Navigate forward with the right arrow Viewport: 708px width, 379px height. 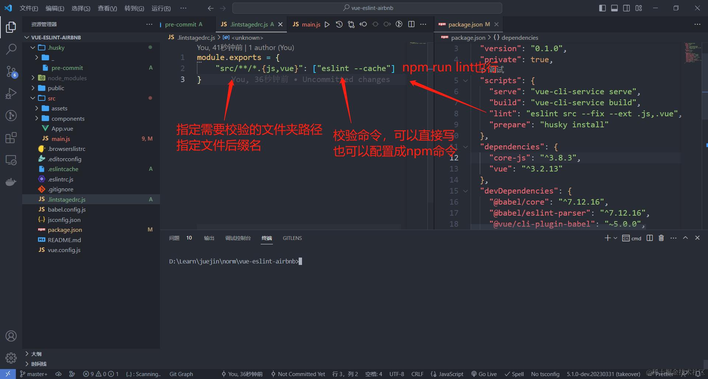pyautogui.click(x=223, y=8)
